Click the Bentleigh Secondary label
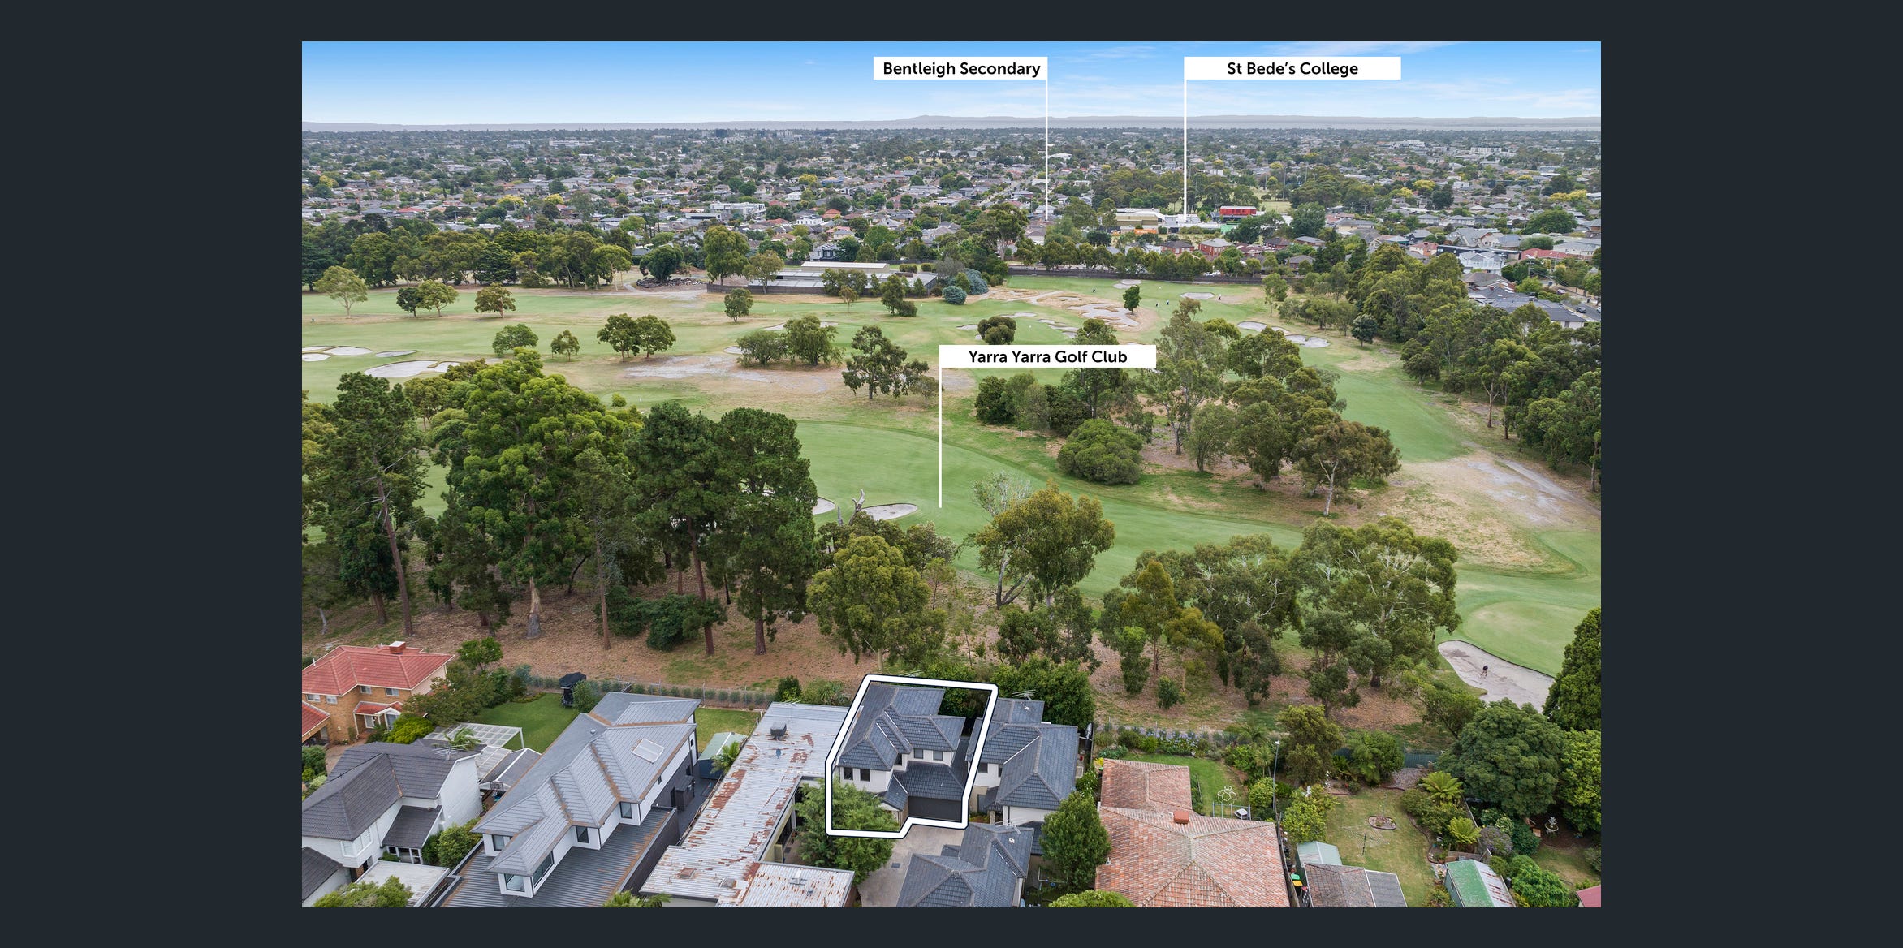The height and width of the screenshot is (948, 1903). (x=960, y=69)
